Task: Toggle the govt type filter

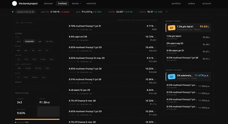Action: (x=19, y=41)
